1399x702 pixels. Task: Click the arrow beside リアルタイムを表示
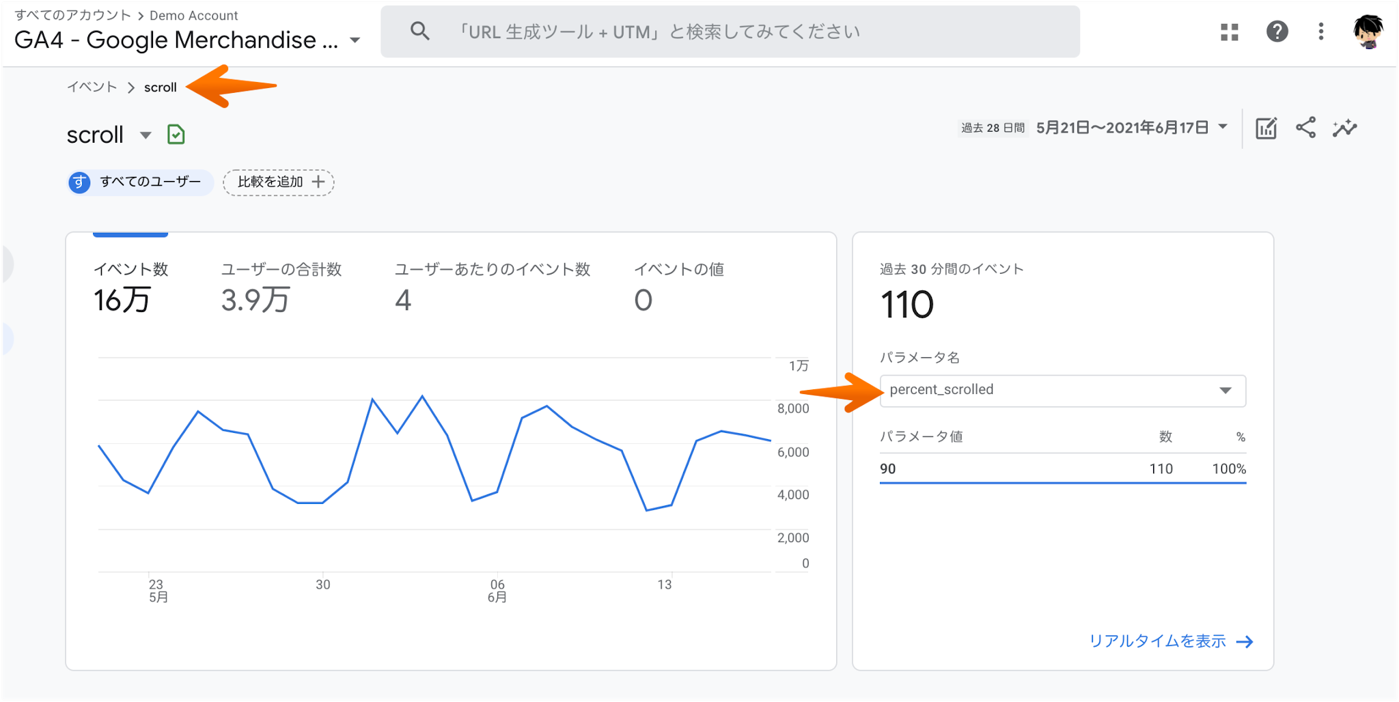pos(1245,641)
